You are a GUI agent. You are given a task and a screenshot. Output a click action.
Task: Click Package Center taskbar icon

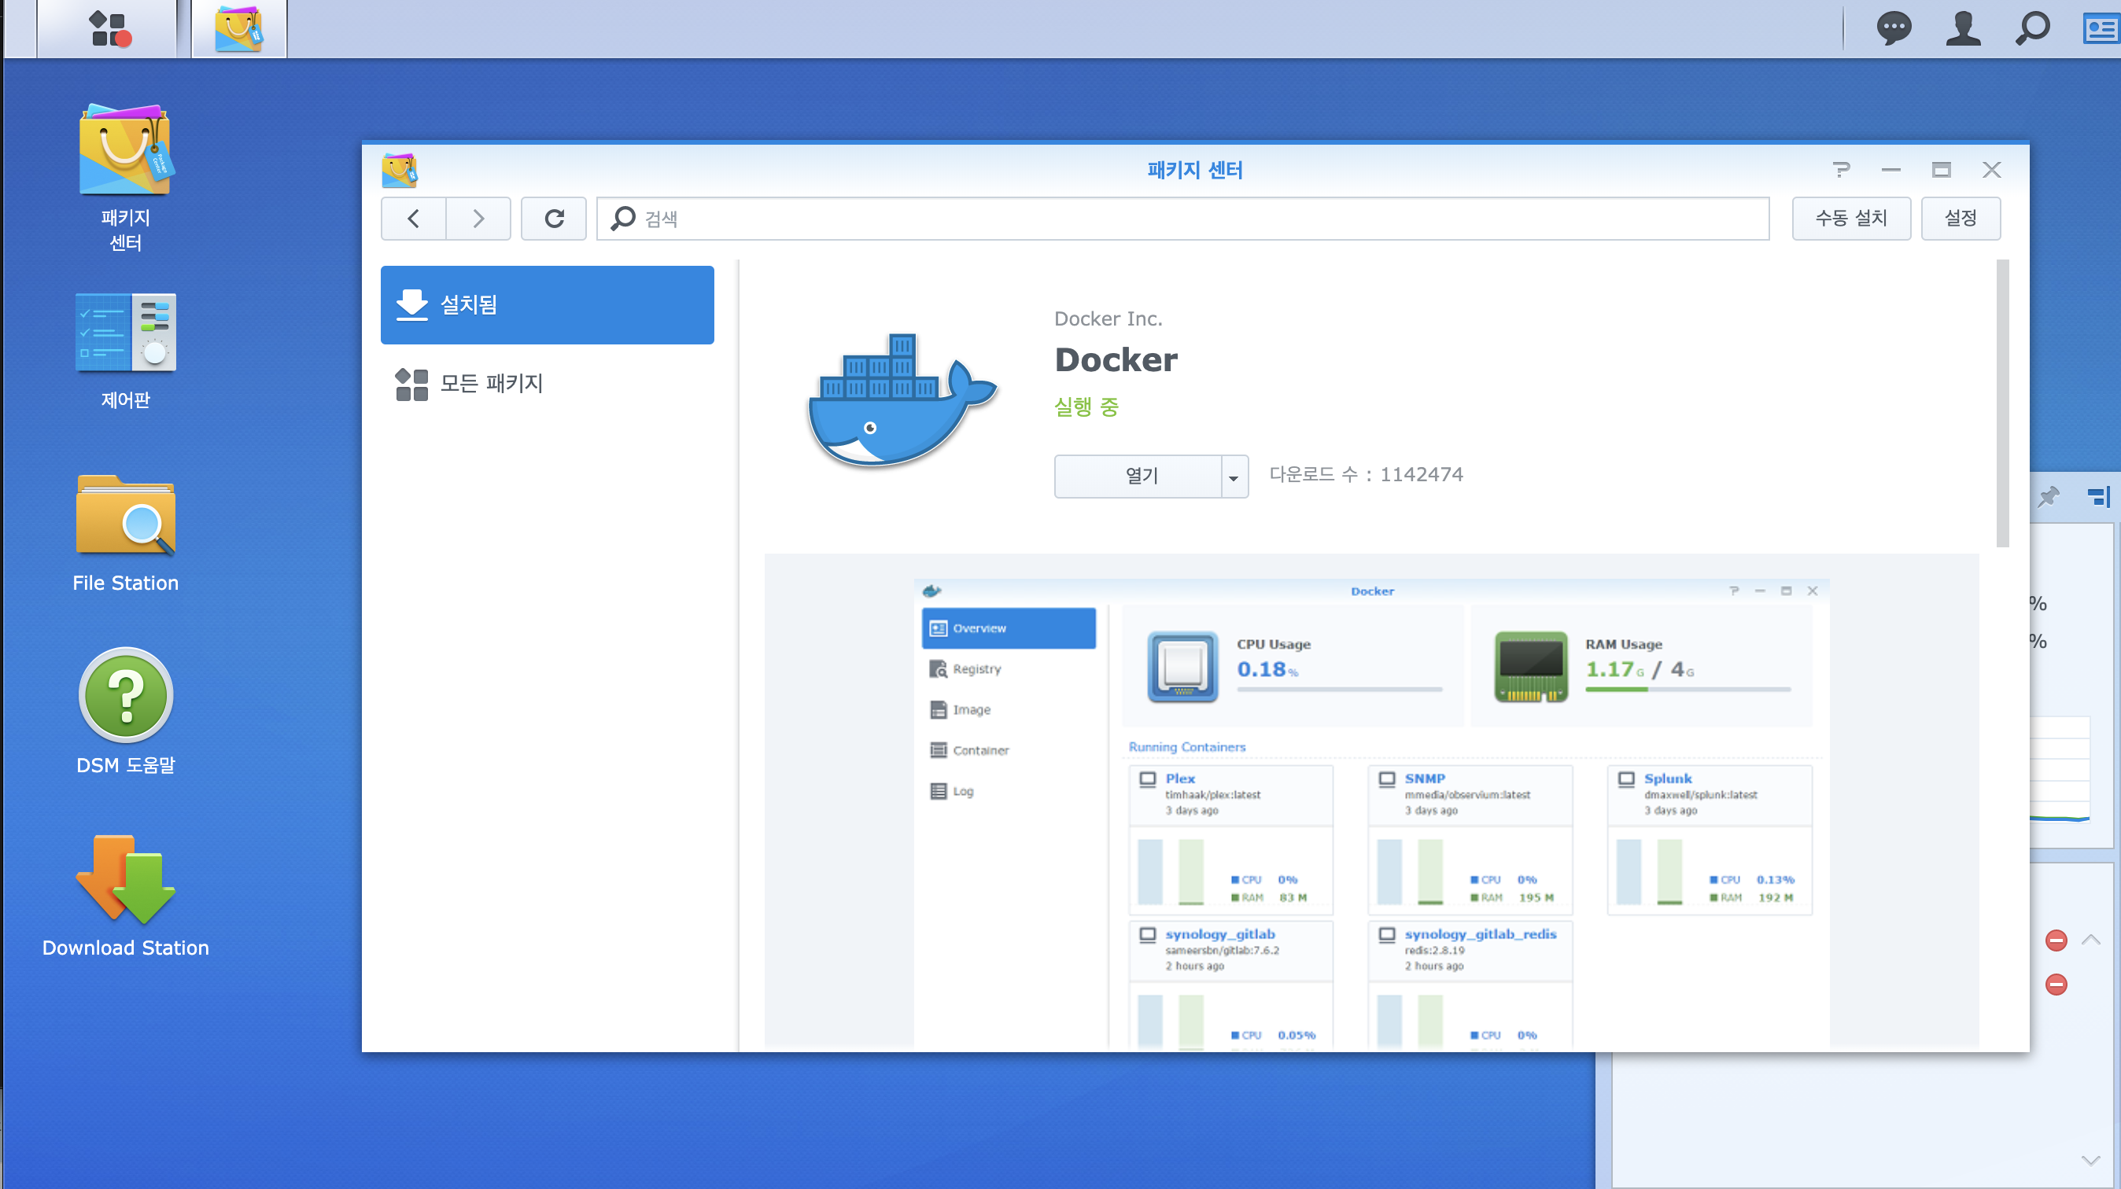[x=239, y=29]
